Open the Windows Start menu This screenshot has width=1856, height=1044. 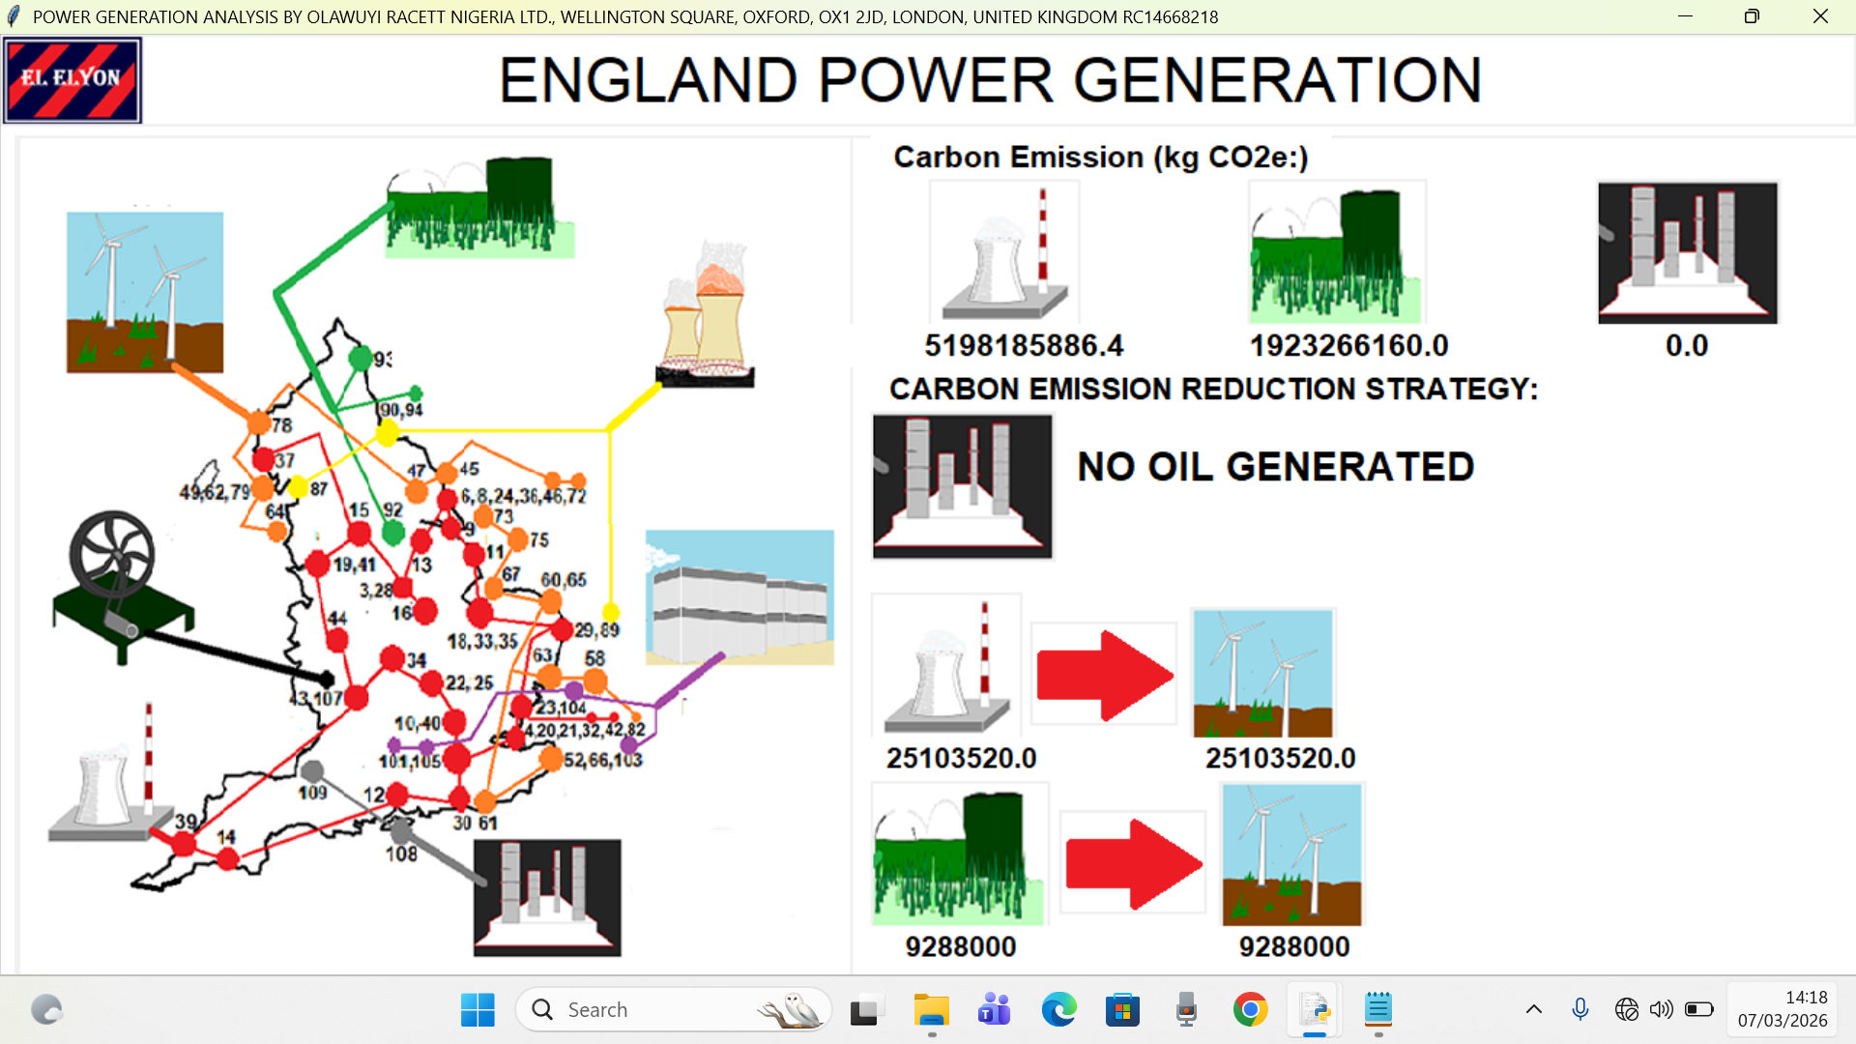click(478, 1010)
